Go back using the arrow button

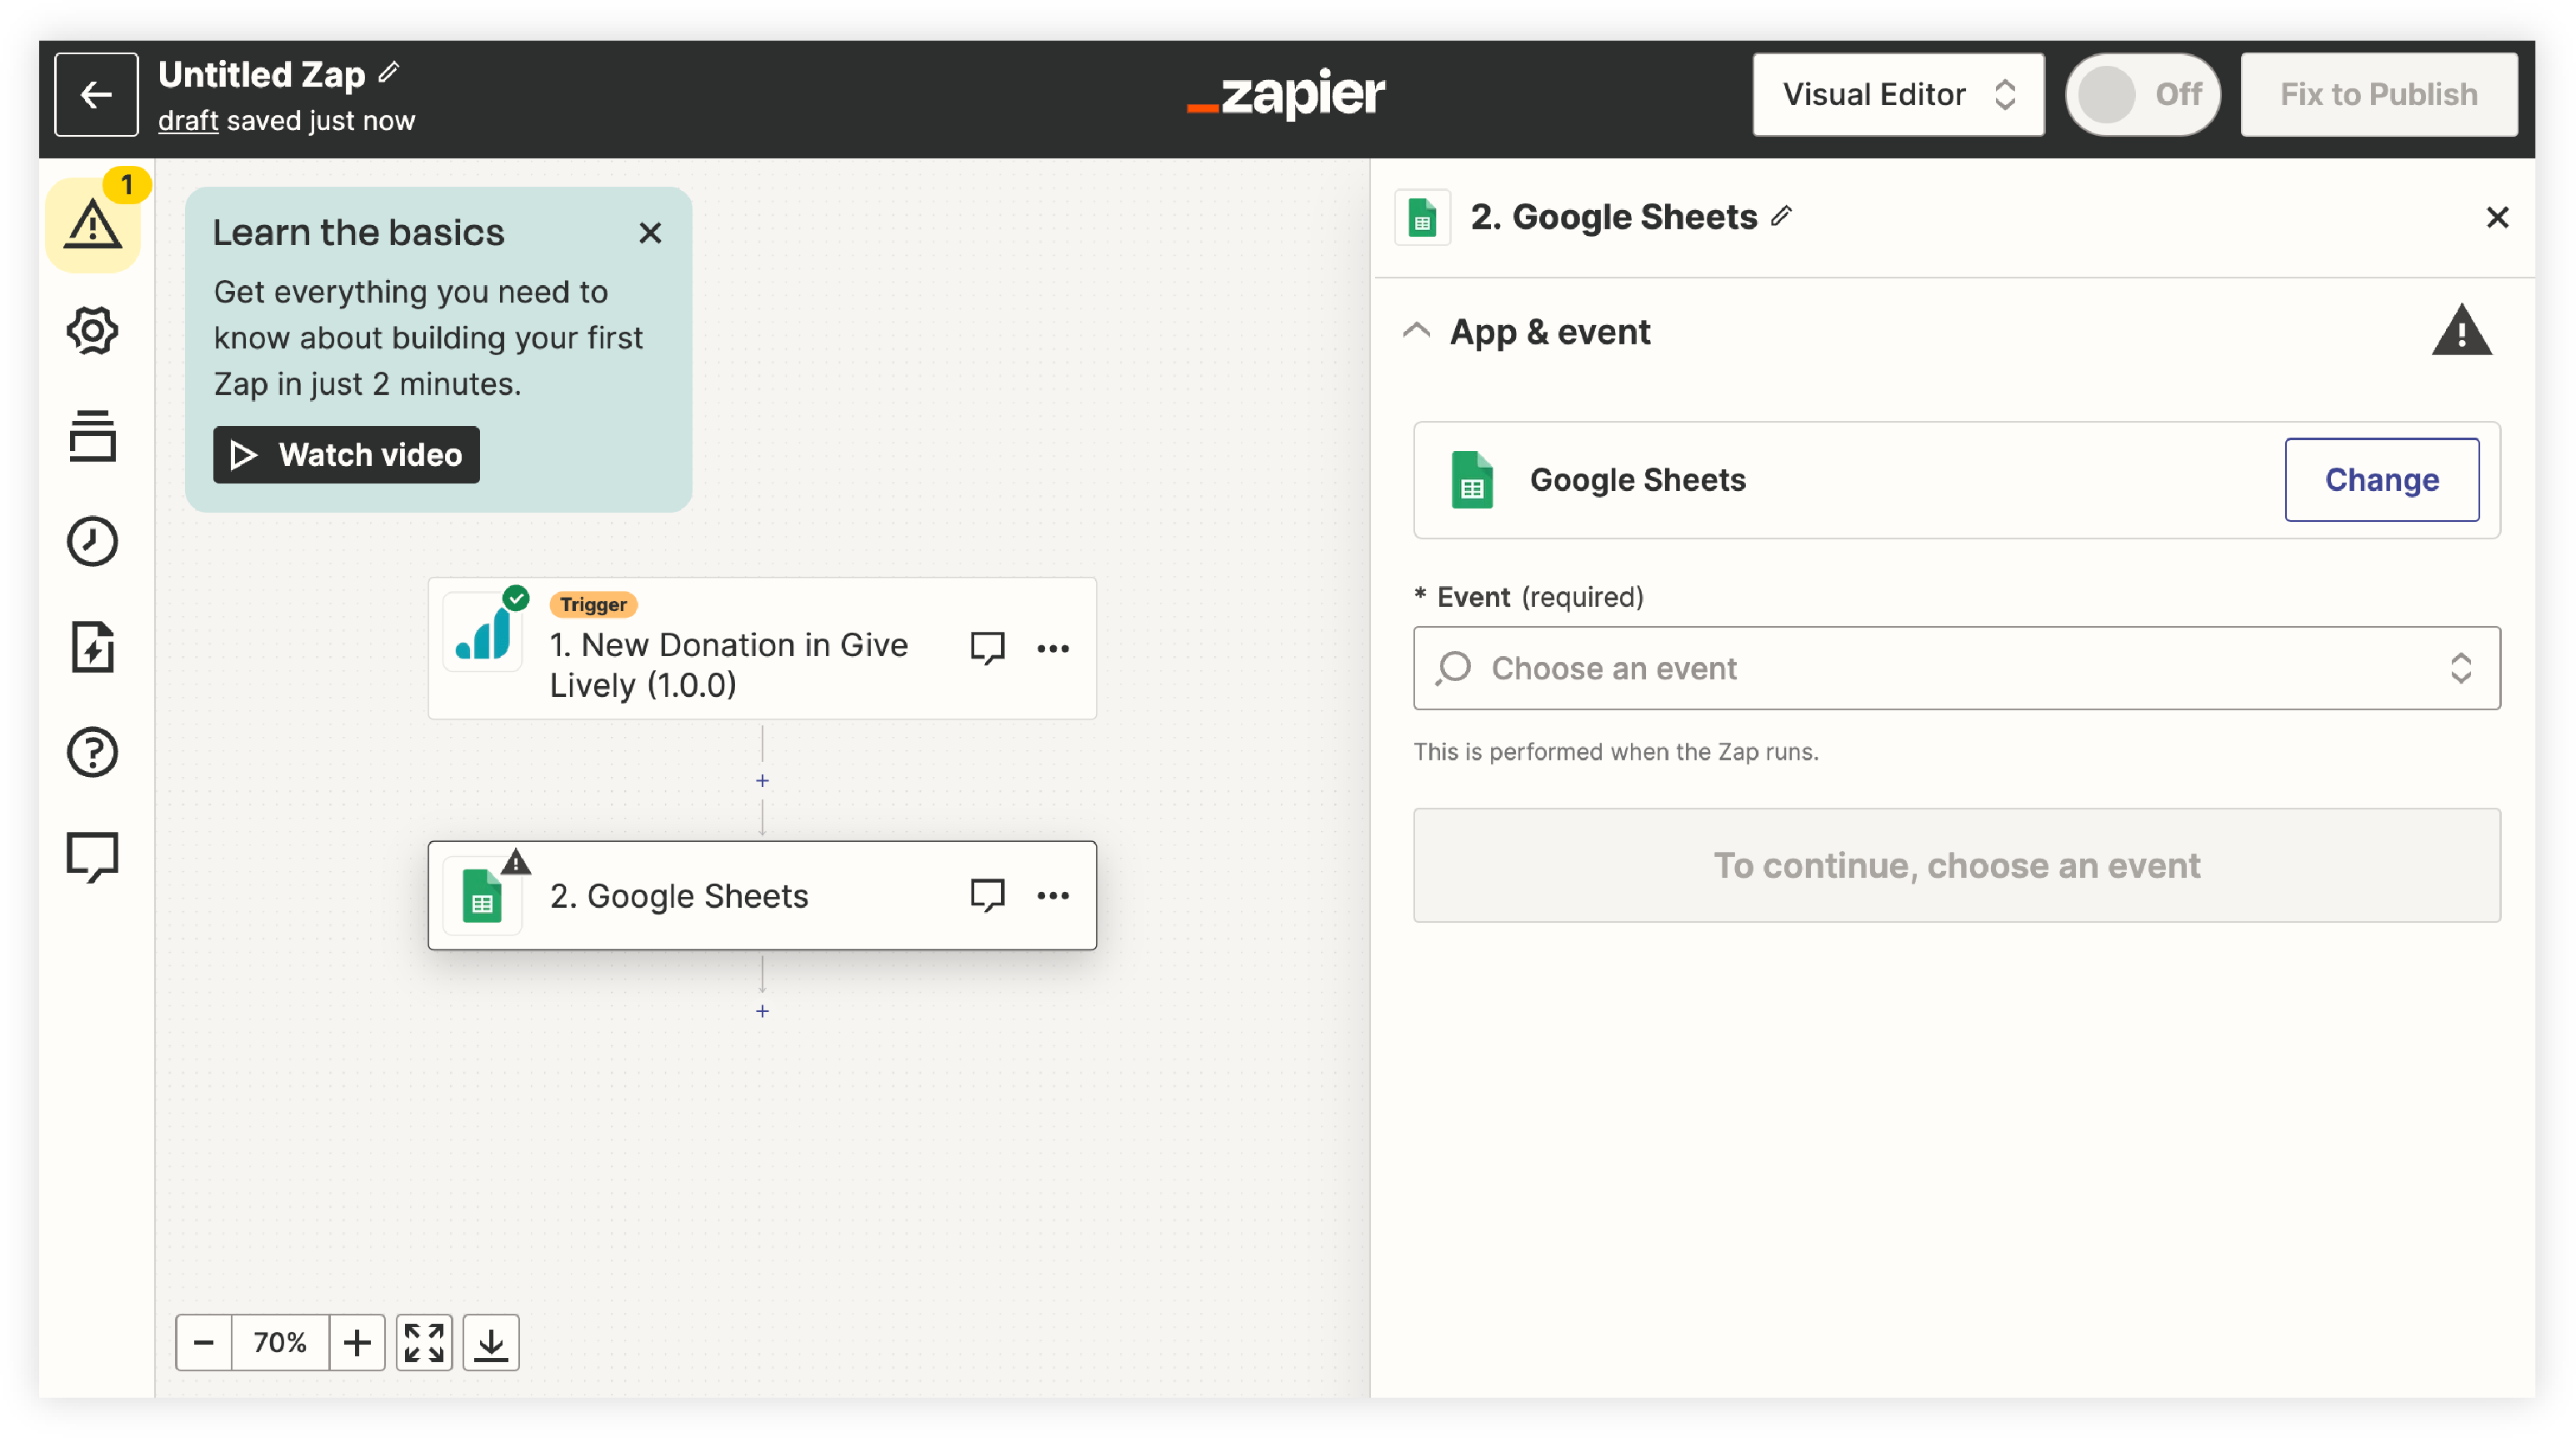coord(96,94)
